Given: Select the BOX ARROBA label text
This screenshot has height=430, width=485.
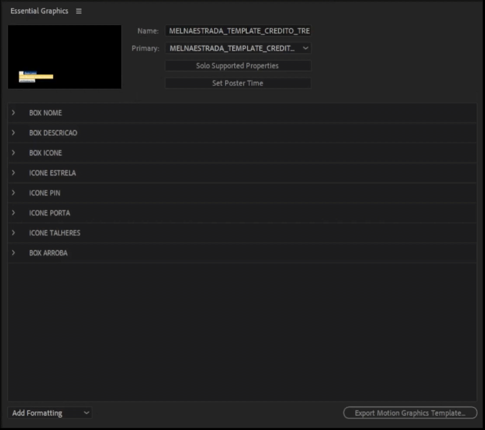Looking at the screenshot, I should tap(48, 253).
